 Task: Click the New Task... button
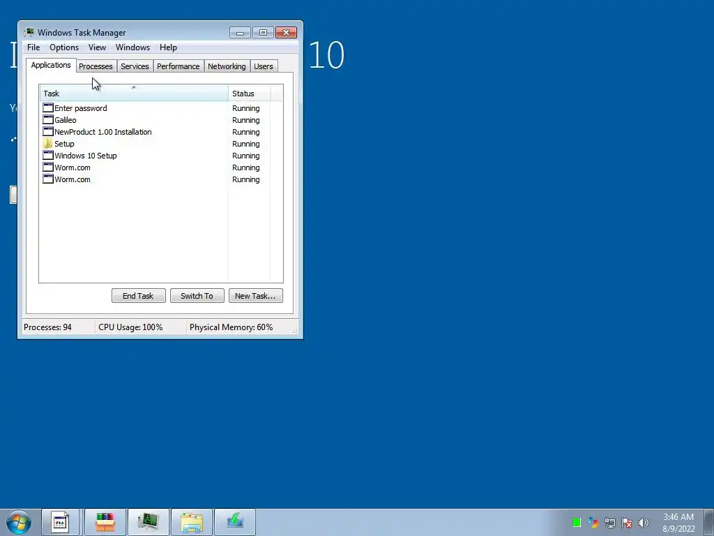(255, 296)
